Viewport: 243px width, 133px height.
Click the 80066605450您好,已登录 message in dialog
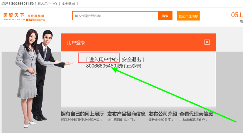114,66
